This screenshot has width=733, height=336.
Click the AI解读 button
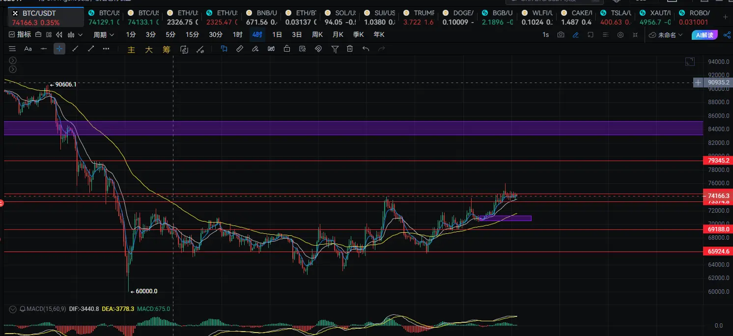pyautogui.click(x=704, y=35)
